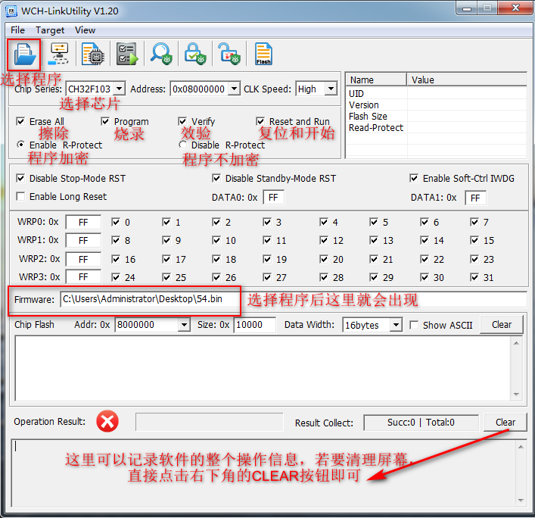Toggle the Reset and Run checkbox
535x518 pixels.
click(260, 121)
